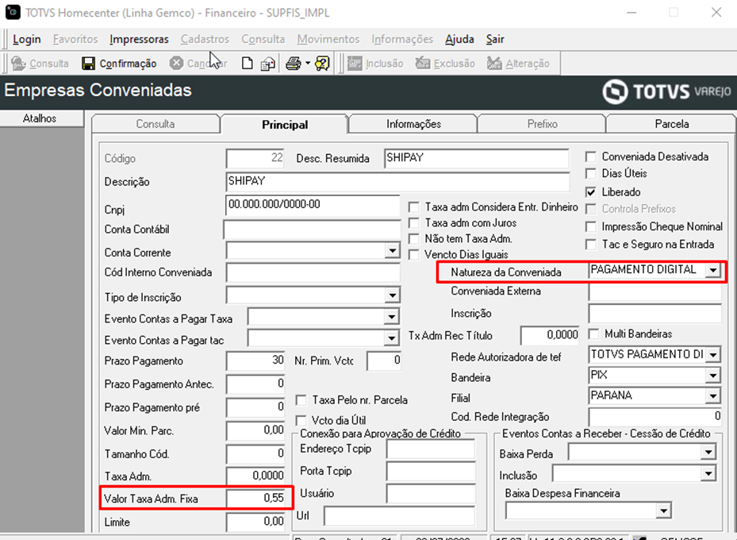Toggle Vcto dia Útil checkbox
The image size is (737, 540).
301,420
